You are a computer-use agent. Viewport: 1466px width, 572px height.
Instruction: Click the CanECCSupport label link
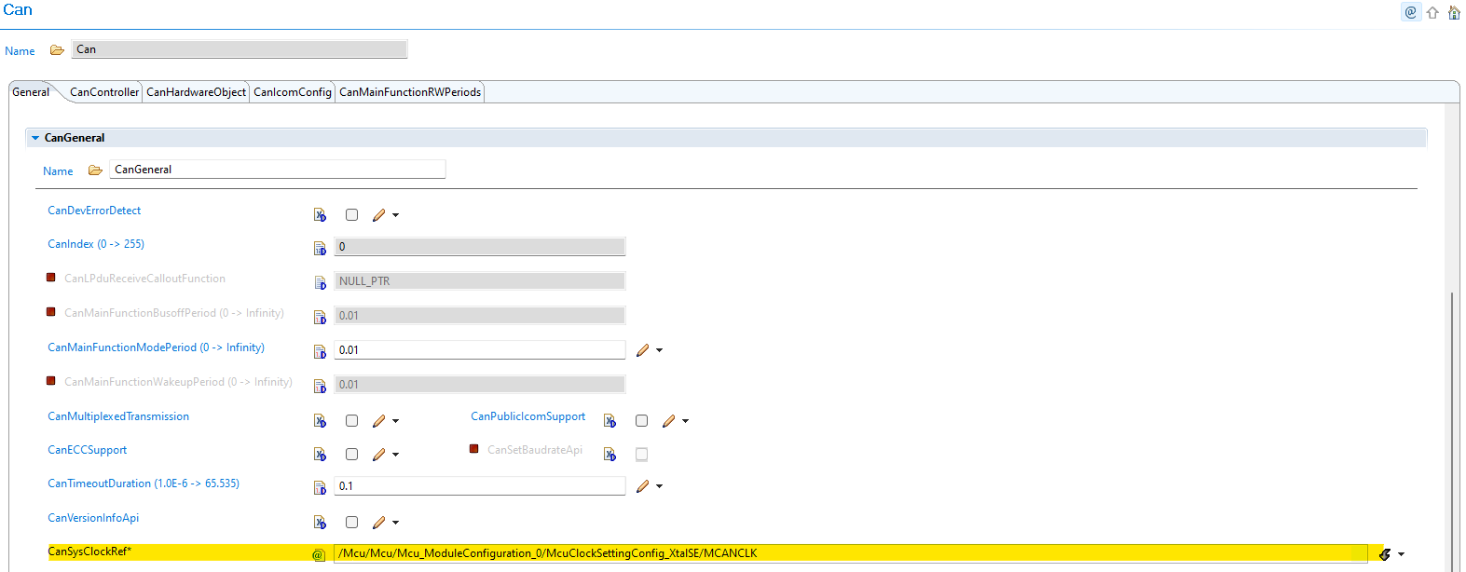87,450
